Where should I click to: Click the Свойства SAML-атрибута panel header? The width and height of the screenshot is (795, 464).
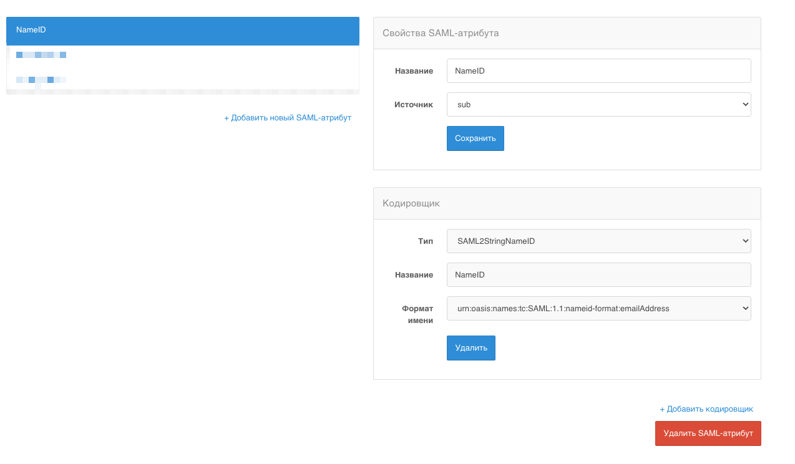coord(441,32)
